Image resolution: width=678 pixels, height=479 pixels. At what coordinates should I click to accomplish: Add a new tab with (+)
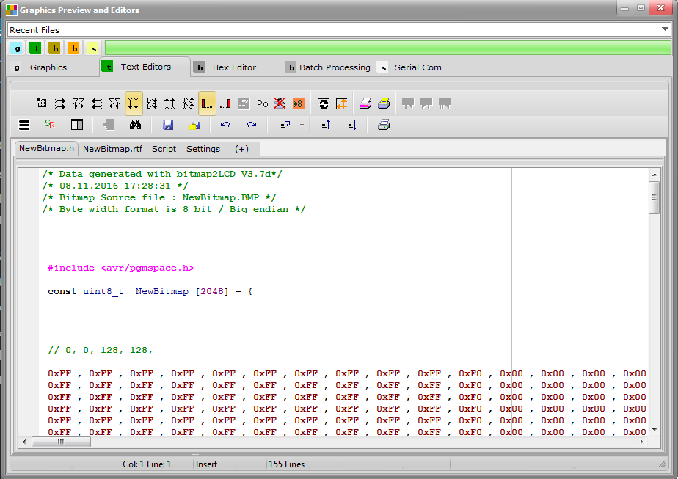coord(241,149)
